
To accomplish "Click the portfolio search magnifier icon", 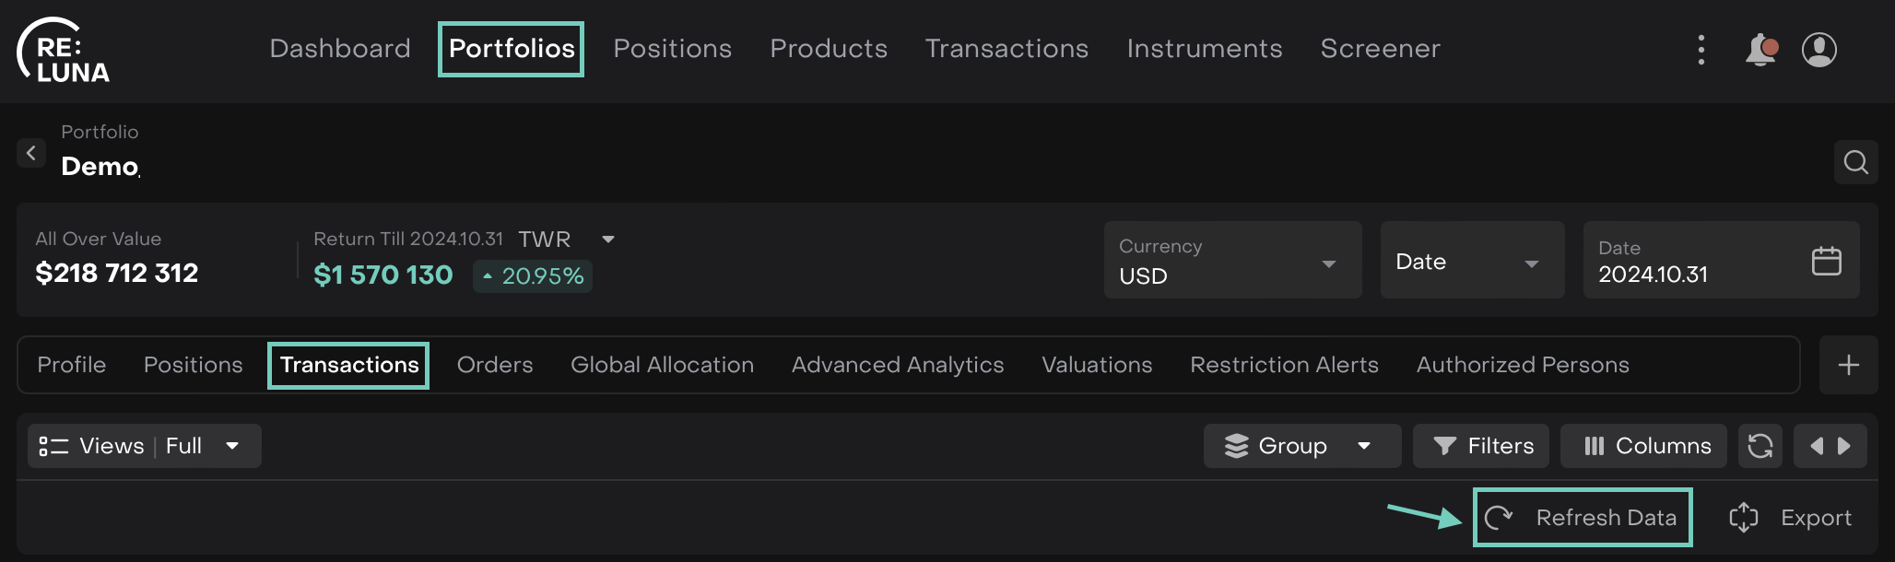I will (1855, 162).
